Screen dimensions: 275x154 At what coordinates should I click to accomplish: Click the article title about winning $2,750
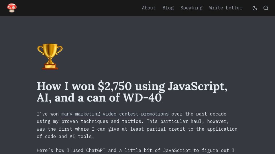tap(132, 92)
